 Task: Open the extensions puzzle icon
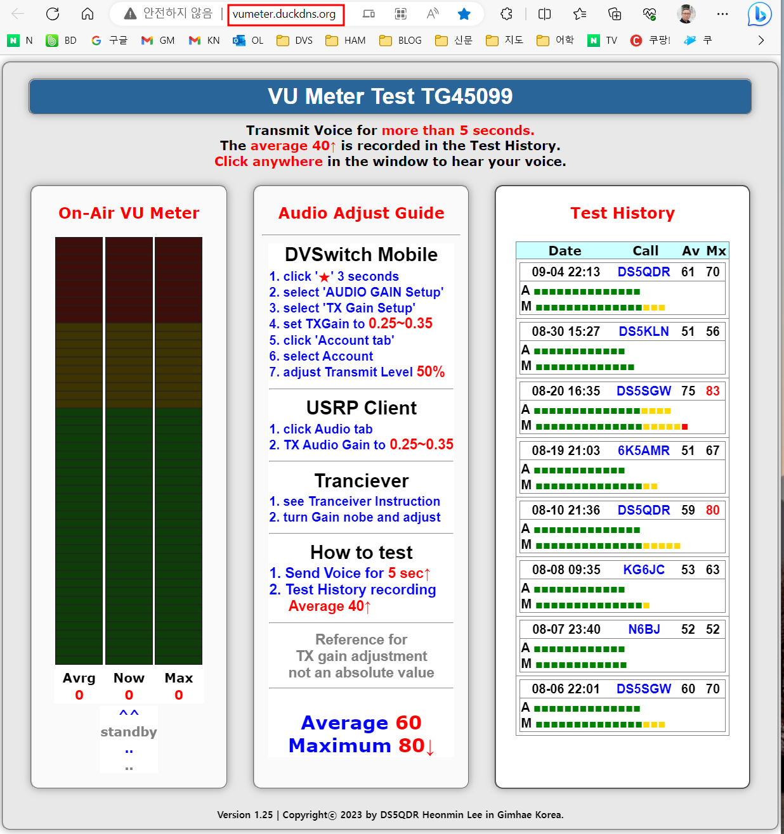pyautogui.click(x=506, y=13)
